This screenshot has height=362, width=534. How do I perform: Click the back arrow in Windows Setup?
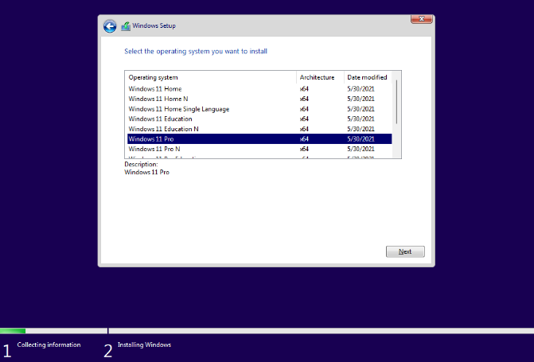(110, 26)
